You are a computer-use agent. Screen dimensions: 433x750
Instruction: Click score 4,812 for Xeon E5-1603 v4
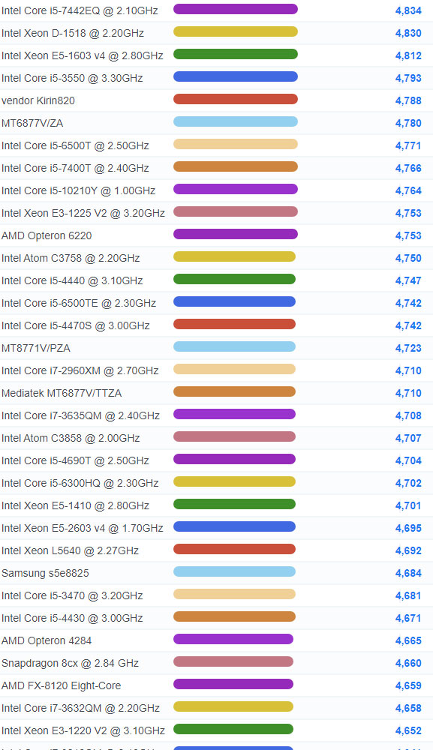coord(408,55)
